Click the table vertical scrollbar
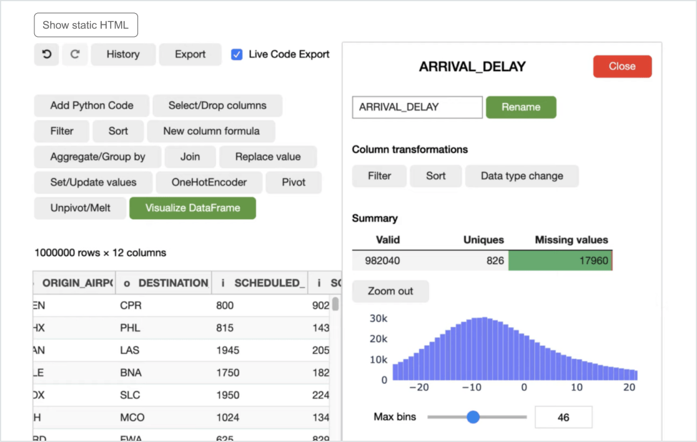 click(x=335, y=304)
